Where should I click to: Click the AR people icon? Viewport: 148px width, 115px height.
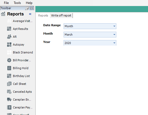pos(9,37)
